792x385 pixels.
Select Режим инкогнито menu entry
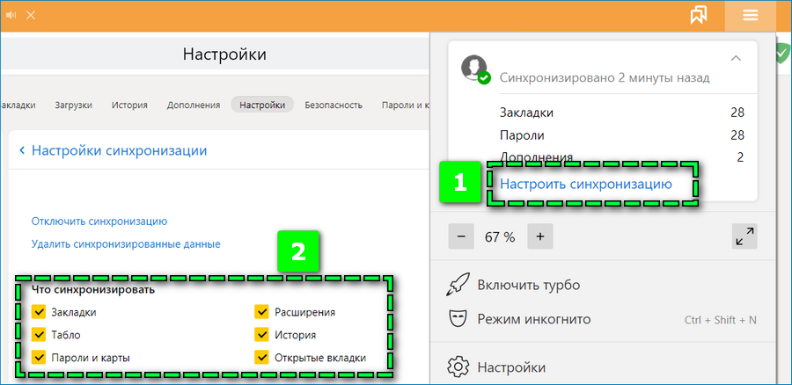tap(534, 319)
